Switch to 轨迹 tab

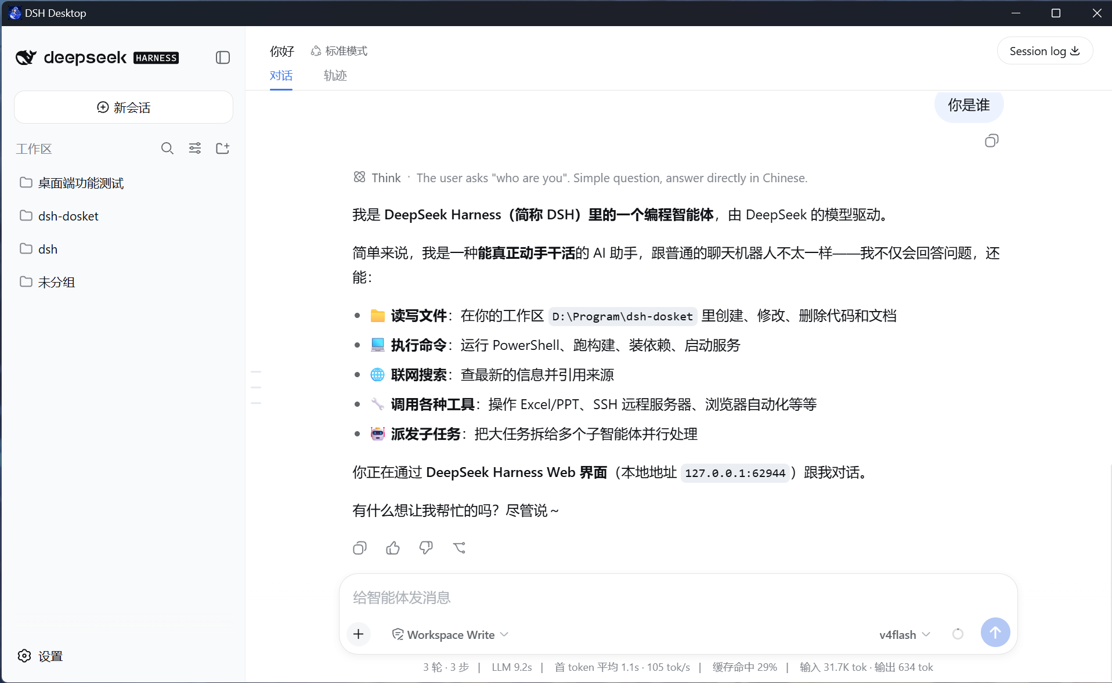click(335, 76)
